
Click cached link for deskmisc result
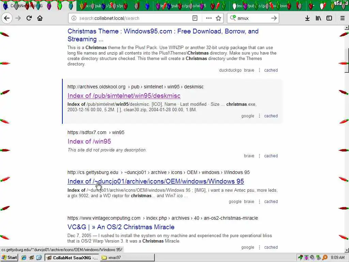pos(271,116)
